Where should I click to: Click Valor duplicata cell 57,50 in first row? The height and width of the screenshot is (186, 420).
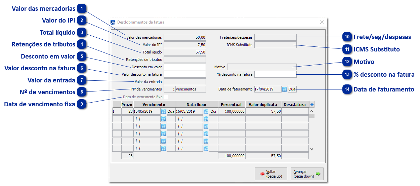pyautogui.click(x=263, y=111)
